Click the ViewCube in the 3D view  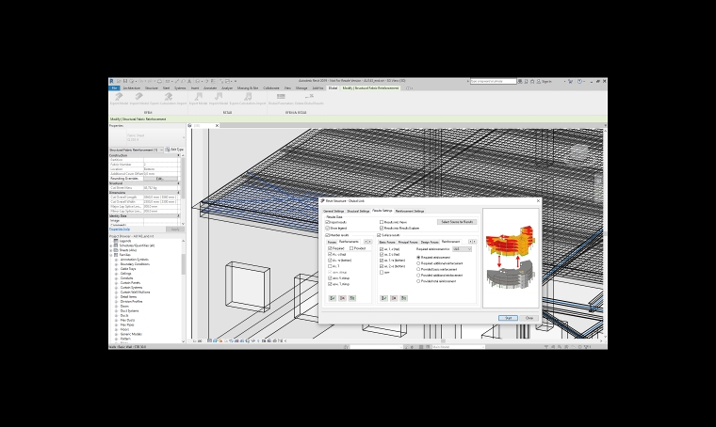coord(578,152)
